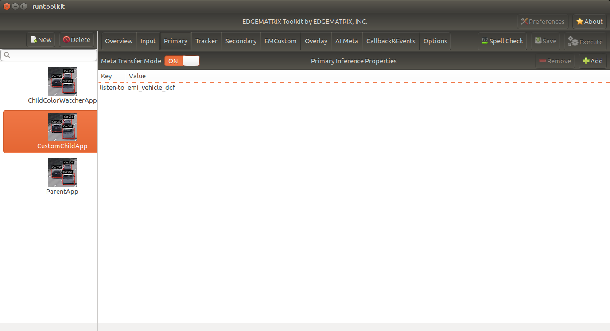Click the Save button
The image size is (610, 331).
click(545, 41)
